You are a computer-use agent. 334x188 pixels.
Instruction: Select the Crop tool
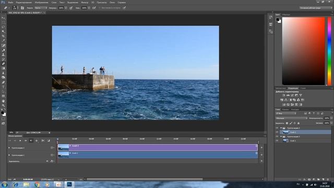tap(3, 36)
